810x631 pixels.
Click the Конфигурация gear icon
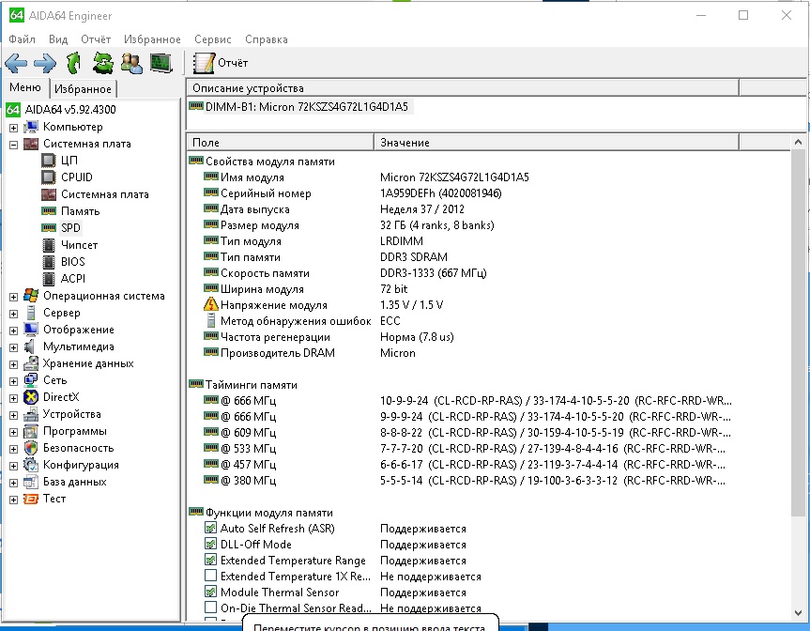[x=31, y=465]
